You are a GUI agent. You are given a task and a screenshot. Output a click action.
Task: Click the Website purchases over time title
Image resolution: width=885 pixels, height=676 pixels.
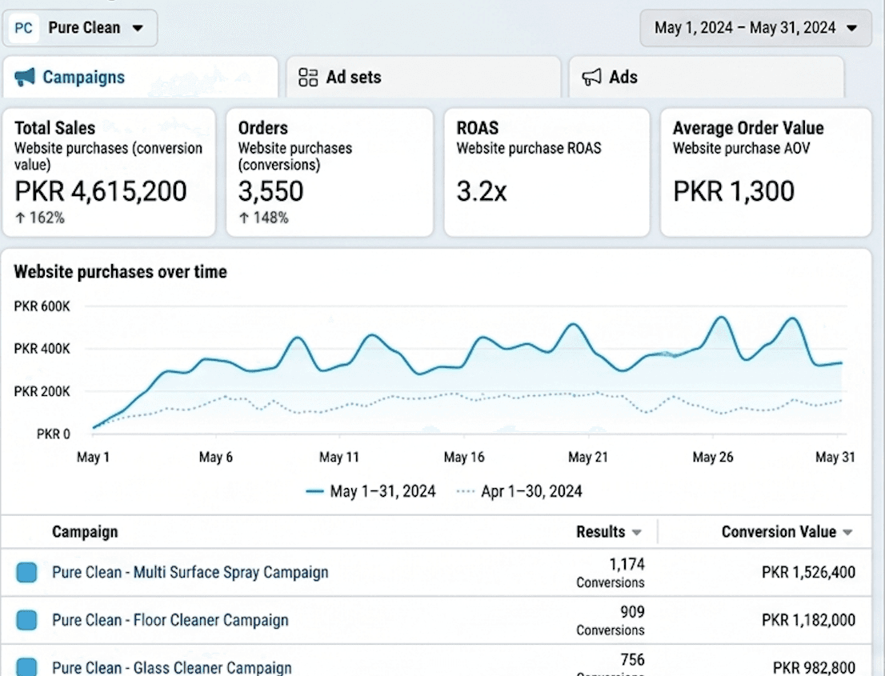coord(120,272)
